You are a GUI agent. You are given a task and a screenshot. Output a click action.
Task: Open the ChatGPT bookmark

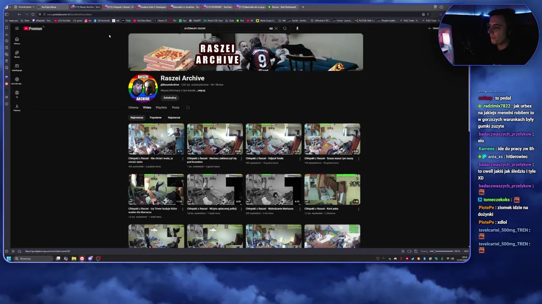(x=195, y=20)
